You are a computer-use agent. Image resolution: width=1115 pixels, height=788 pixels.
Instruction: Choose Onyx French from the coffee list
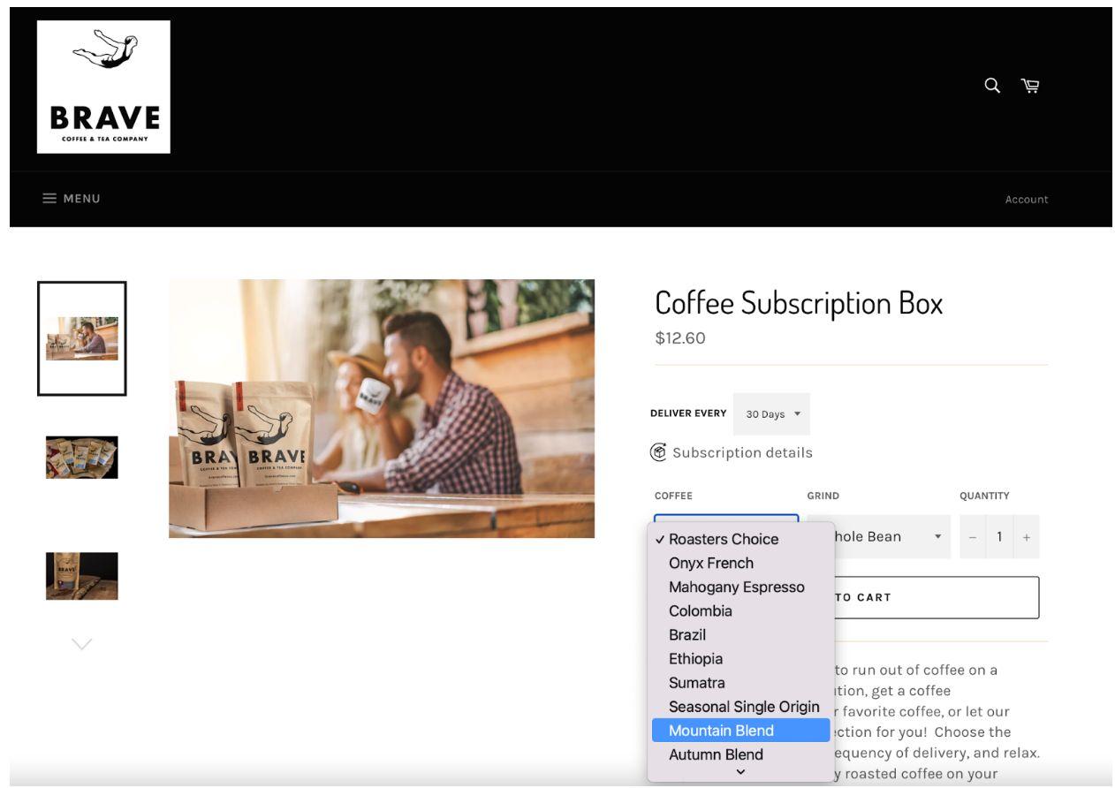click(x=740, y=563)
